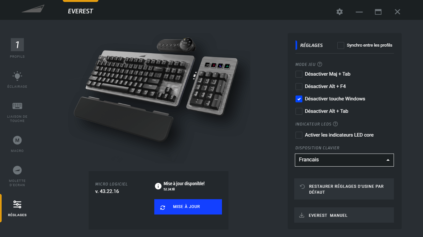The height and width of the screenshot is (237, 423).
Task: Open the Francais keyboard layout dropdown
Action: coord(344,160)
